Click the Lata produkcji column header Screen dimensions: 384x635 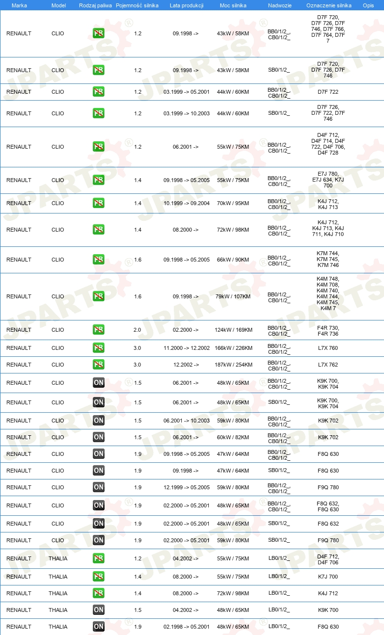(187, 5)
